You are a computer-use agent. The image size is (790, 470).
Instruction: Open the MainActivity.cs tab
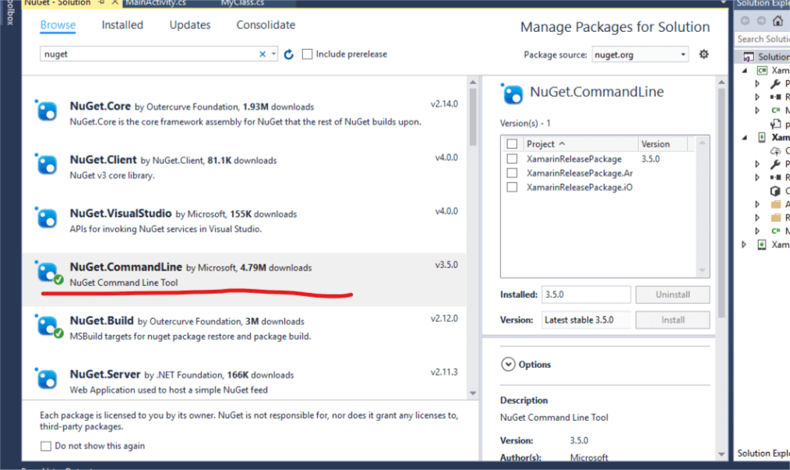pyautogui.click(x=157, y=3)
